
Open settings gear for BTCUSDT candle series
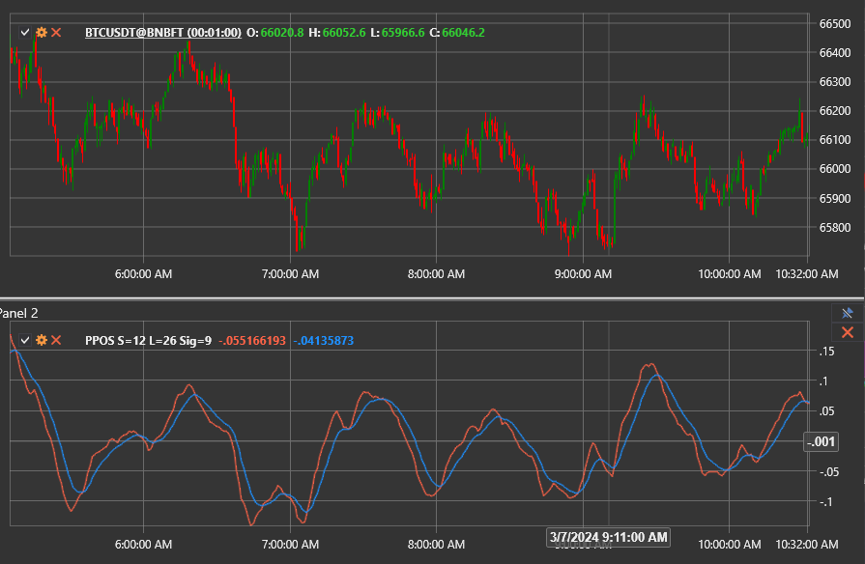click(42, 33)
